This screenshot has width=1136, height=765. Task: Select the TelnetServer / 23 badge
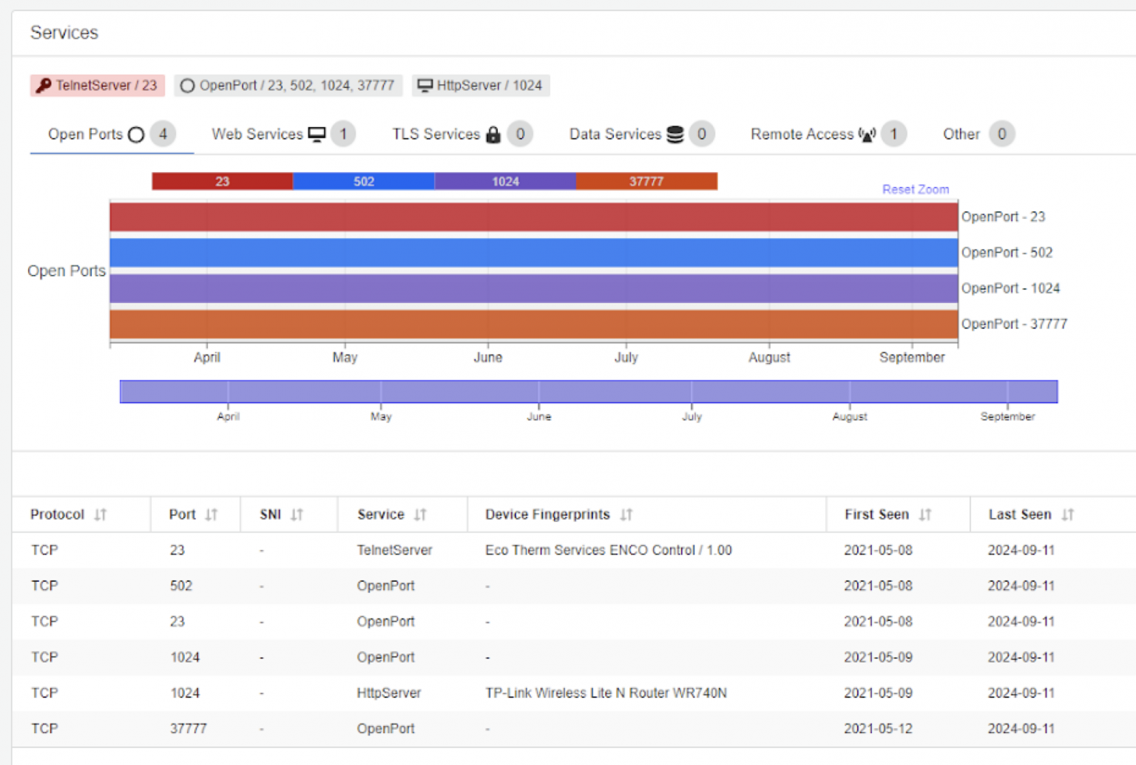tap(97, 85)
